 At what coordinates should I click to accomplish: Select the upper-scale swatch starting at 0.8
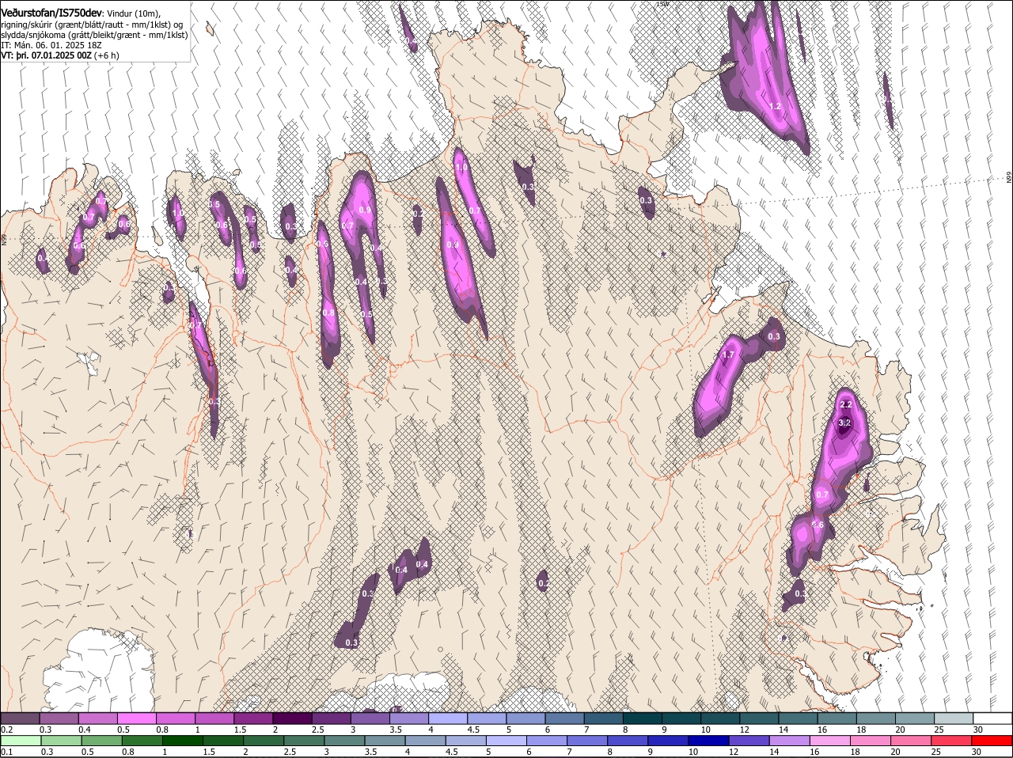[176, 718]
